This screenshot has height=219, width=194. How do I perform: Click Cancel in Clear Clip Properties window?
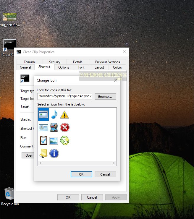tap(92, 197)
